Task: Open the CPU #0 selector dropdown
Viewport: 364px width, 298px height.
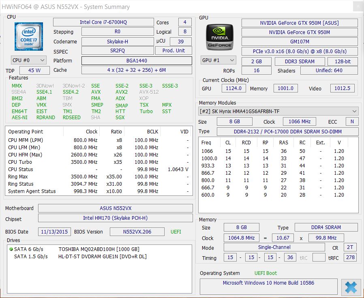Action: click(27, 60)
